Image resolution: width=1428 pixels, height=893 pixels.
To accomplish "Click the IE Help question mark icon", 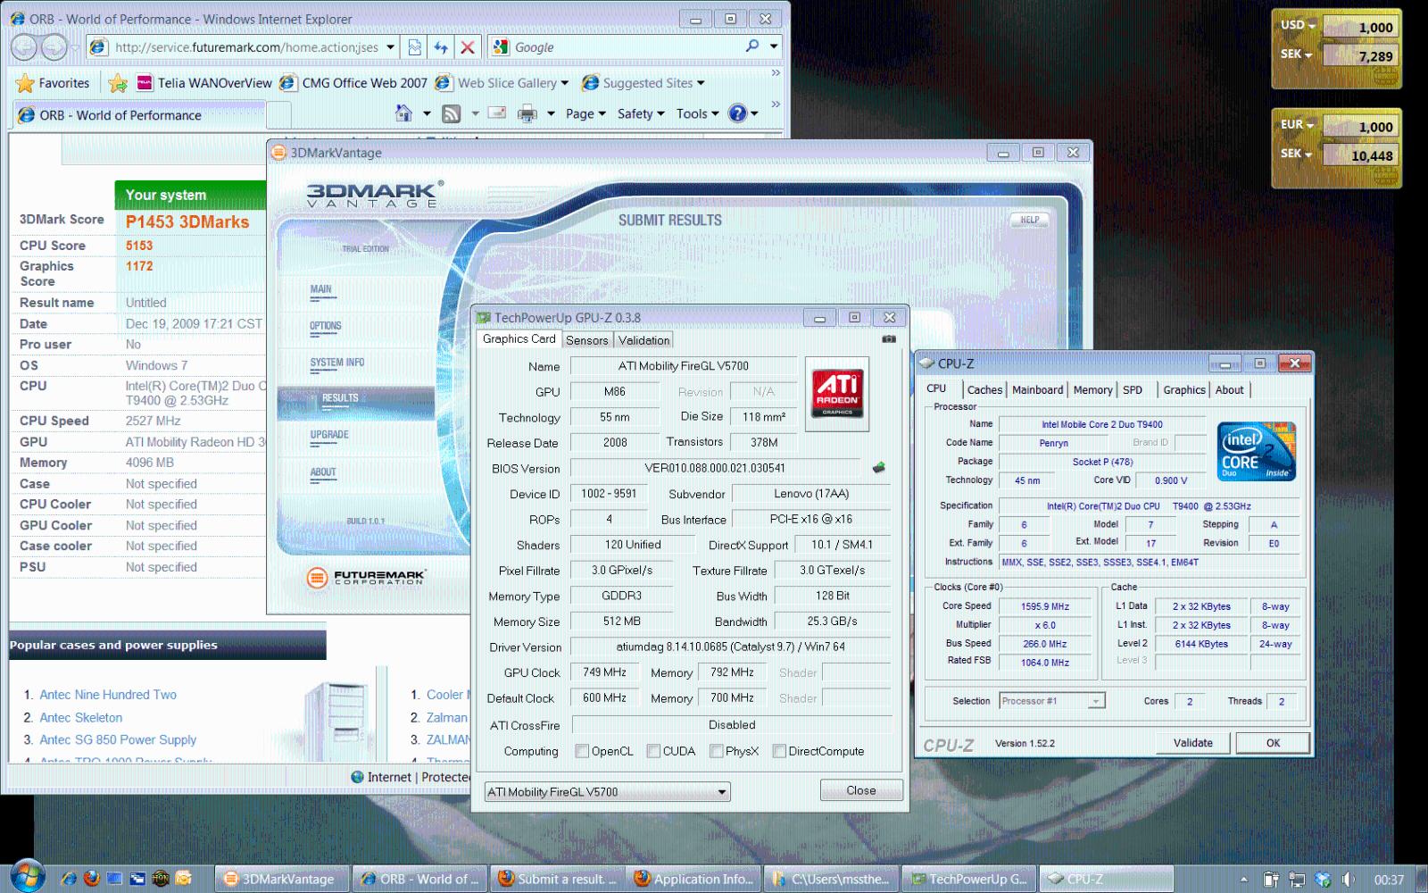I will tap(737, 113).
